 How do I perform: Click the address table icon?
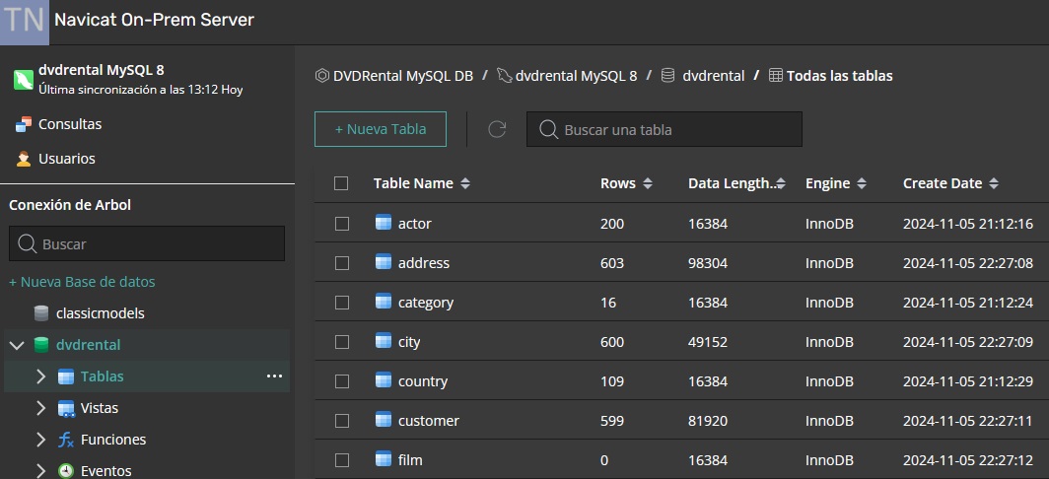coord(384,262)
